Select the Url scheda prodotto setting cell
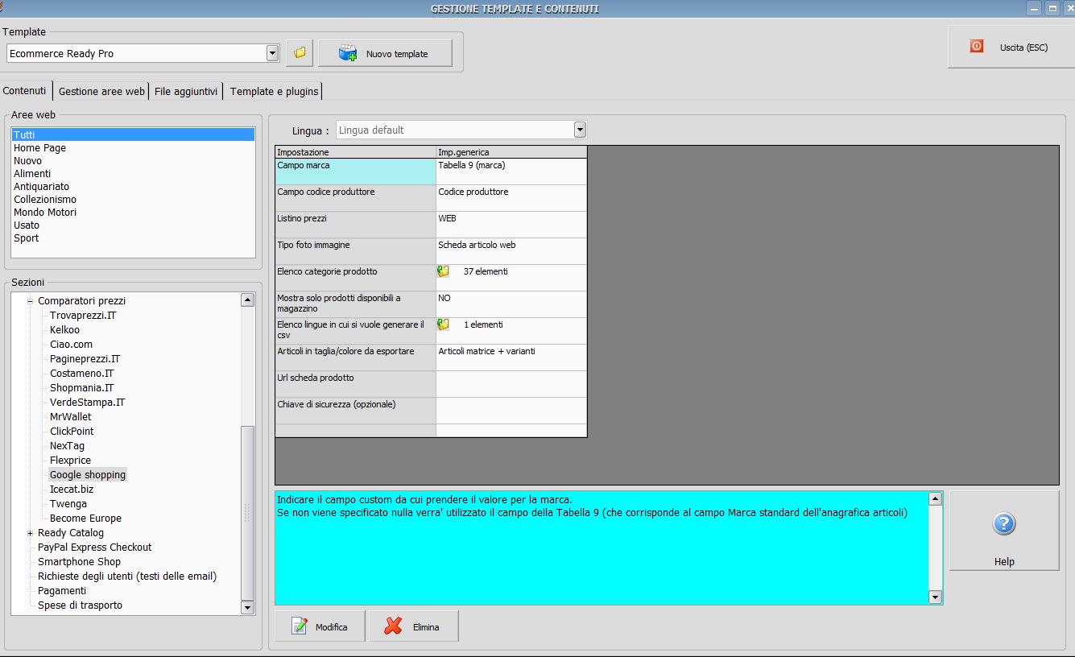Image resolution: width=1075 pixels, height=657 pixels. coord(355,384)
